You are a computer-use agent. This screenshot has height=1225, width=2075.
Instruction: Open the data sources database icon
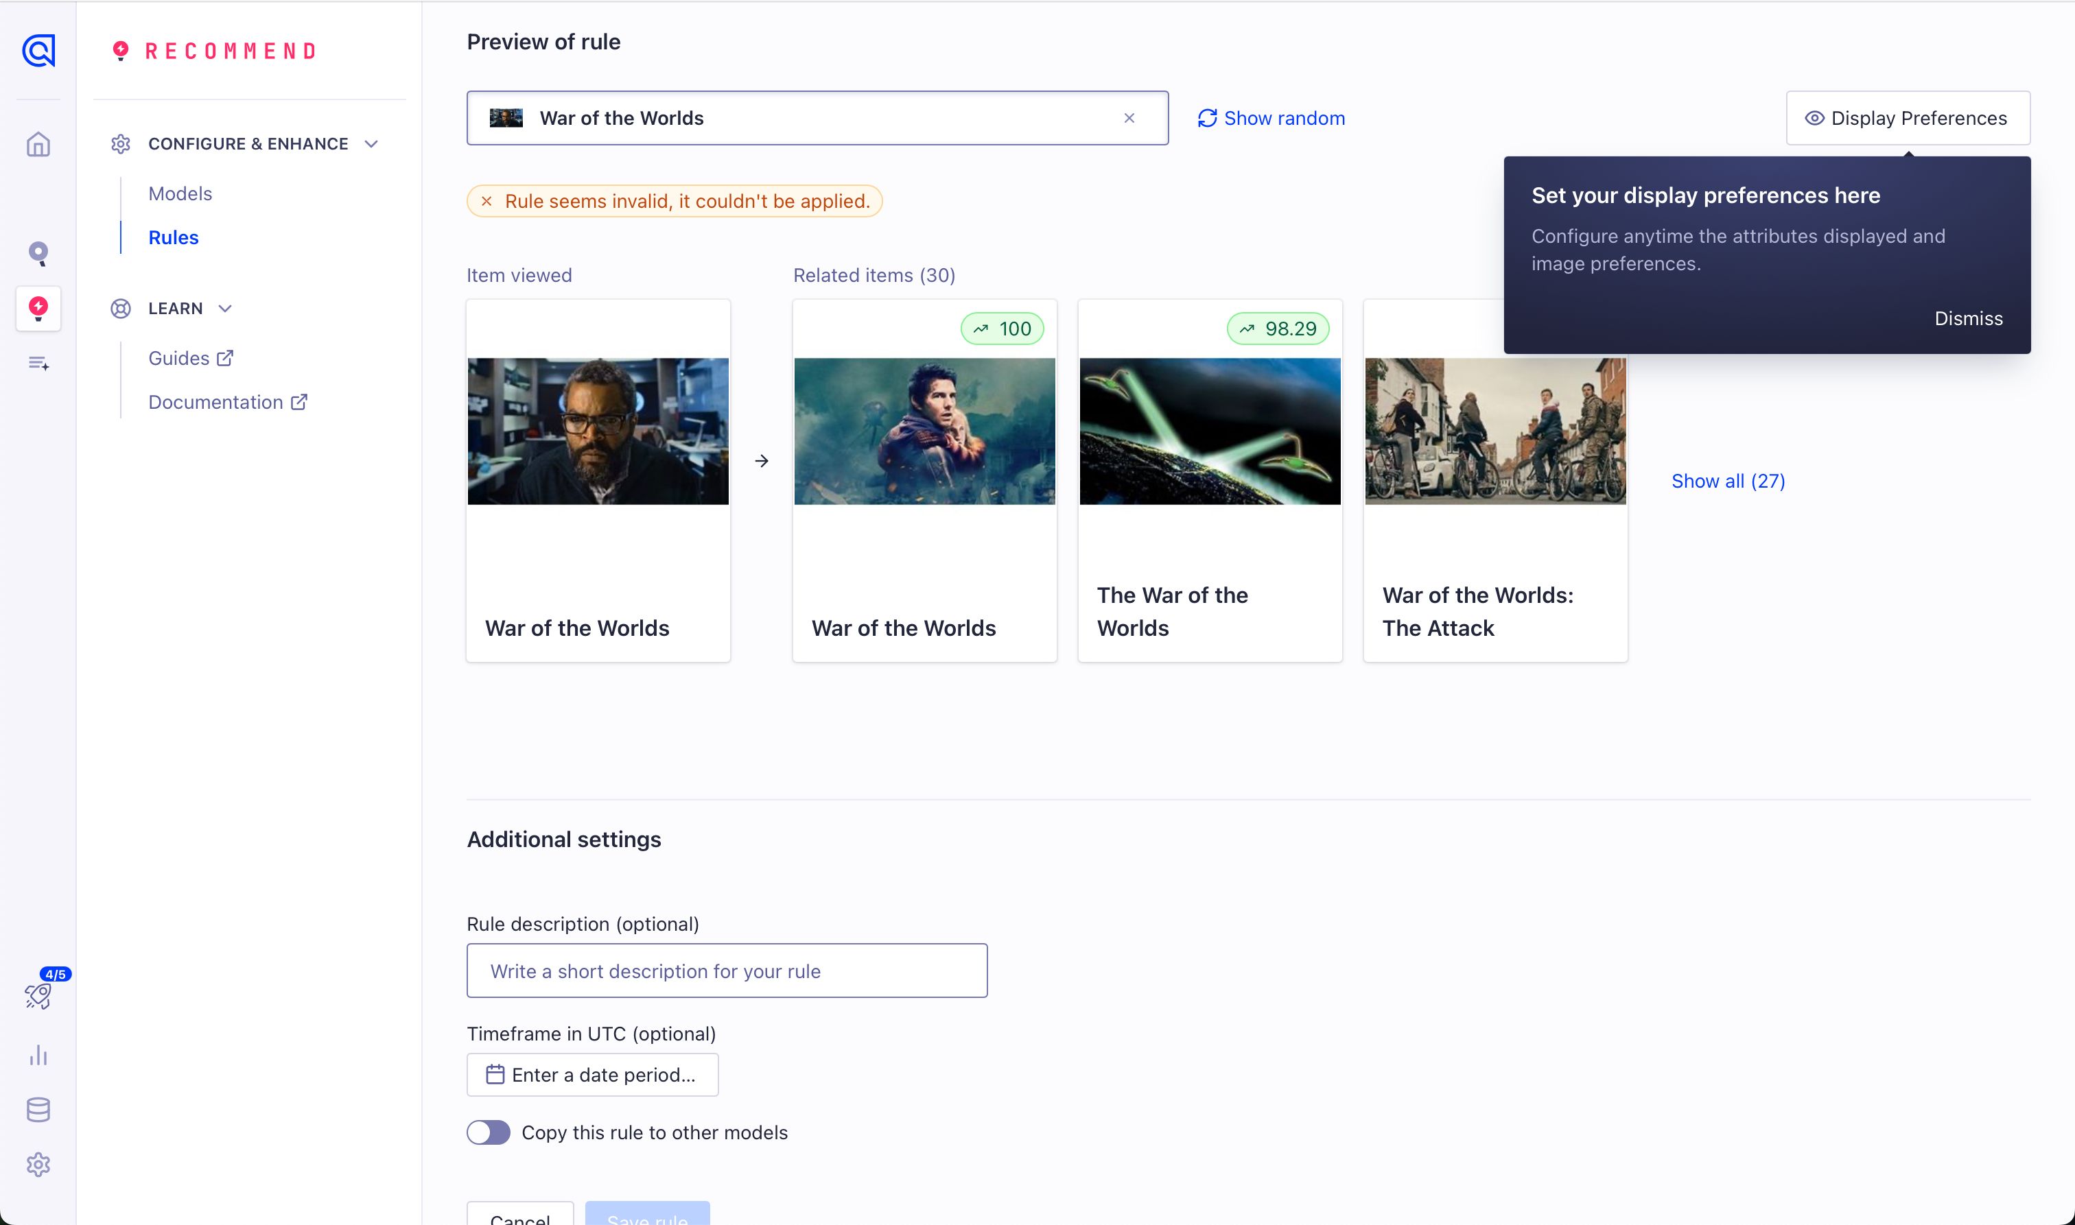(38, 1110)
